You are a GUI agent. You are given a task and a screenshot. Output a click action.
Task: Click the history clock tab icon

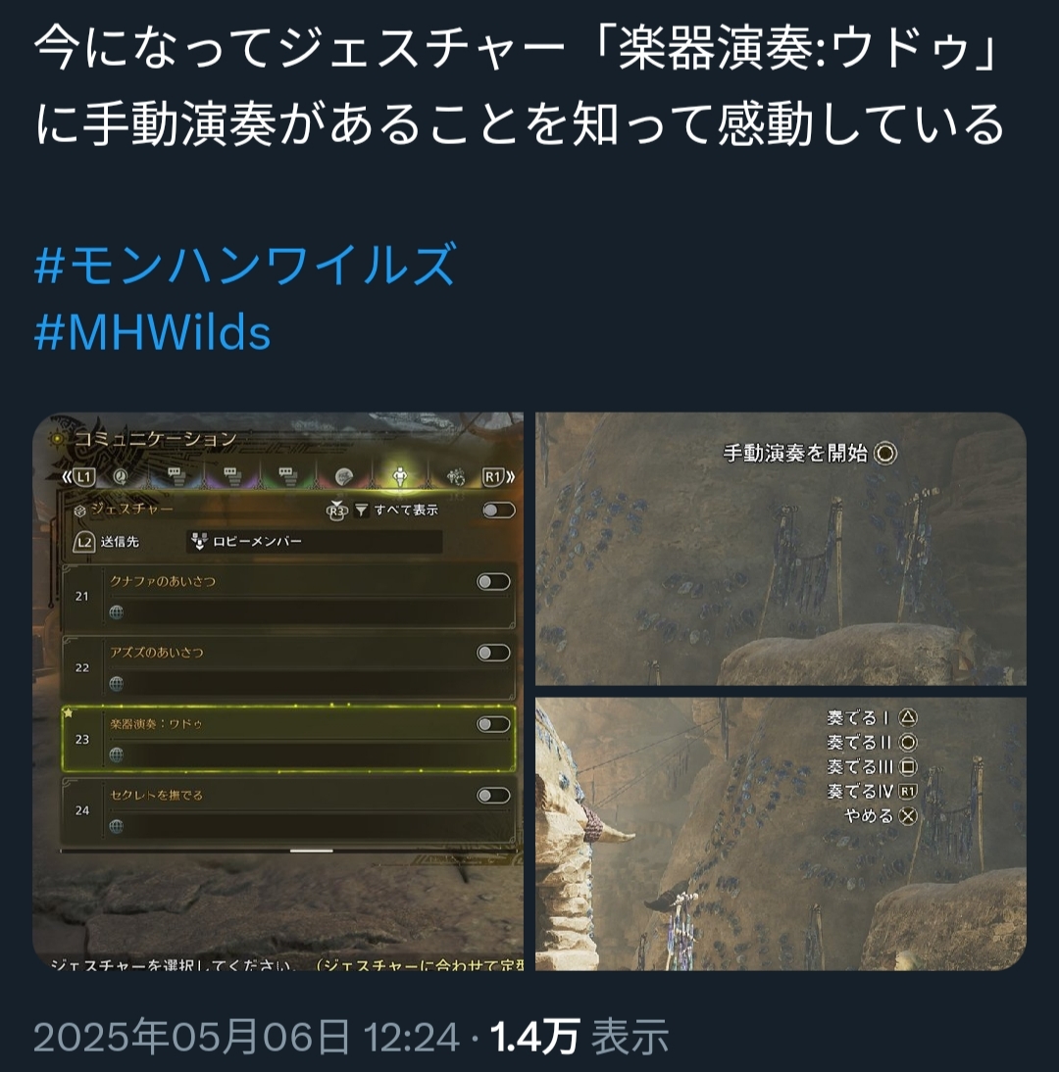tap(121, 476)
